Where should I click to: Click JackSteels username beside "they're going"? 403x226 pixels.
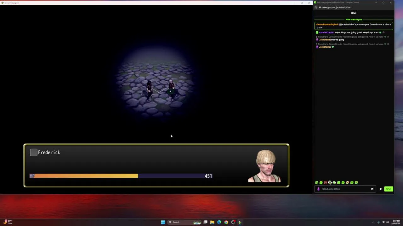point(325,40)
